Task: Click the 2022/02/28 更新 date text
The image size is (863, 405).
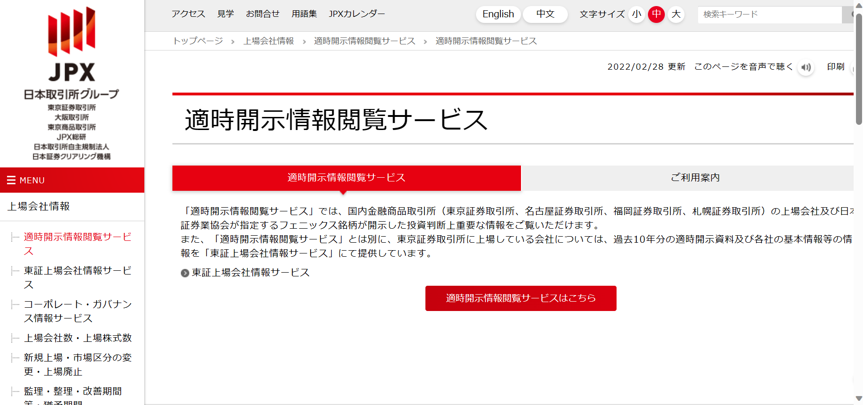Action: point(647,67)
